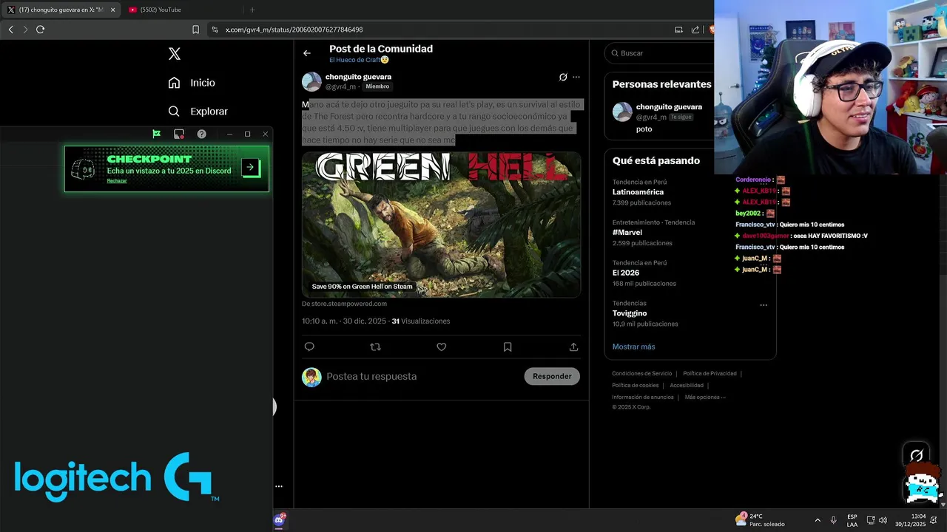Open the three-dot menu on the post
947x532 pixels.
pos(576,77)
